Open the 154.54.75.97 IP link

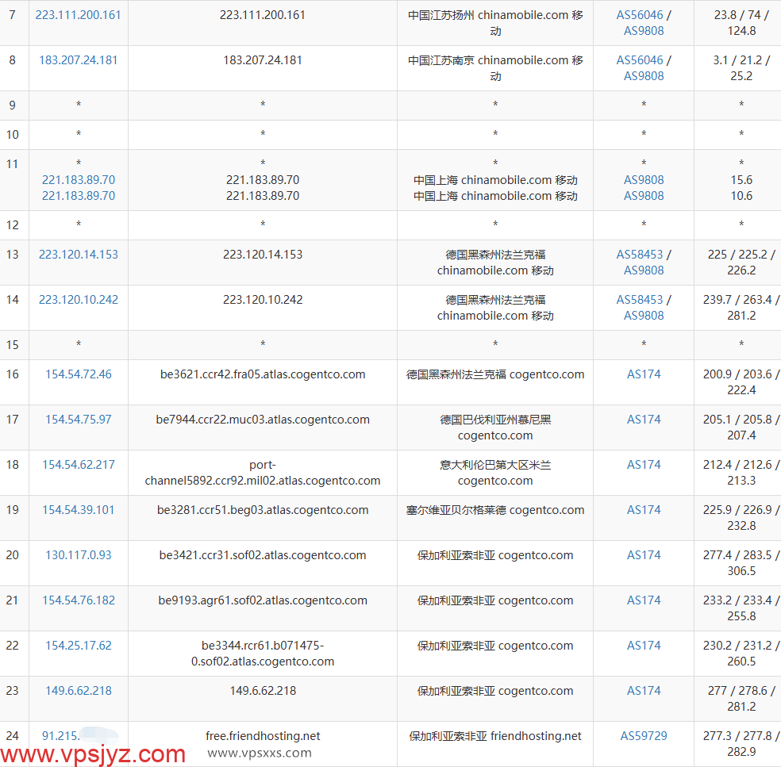coord(79,420)
